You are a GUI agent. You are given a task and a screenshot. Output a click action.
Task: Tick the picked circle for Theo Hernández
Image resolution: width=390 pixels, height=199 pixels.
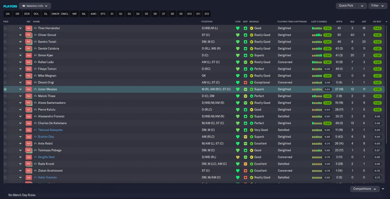(x=5, y=28)
